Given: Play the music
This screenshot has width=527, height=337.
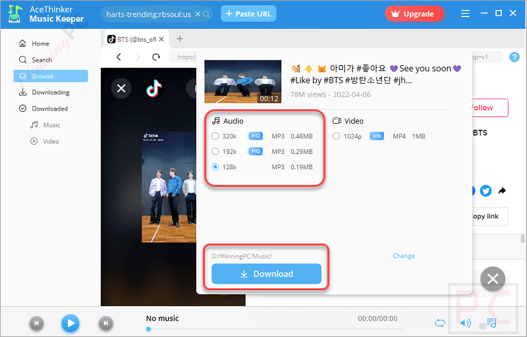Looking at the screenshot, I should 70,323.
